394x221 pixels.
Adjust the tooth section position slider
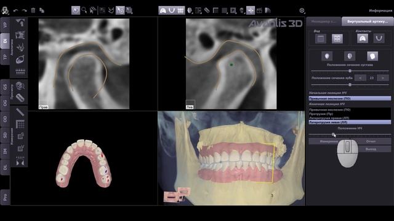(x=350, y=85)
